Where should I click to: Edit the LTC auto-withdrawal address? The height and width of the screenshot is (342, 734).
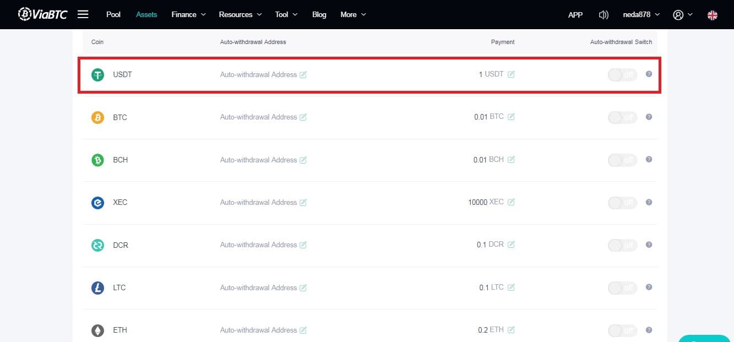point(303,288)
